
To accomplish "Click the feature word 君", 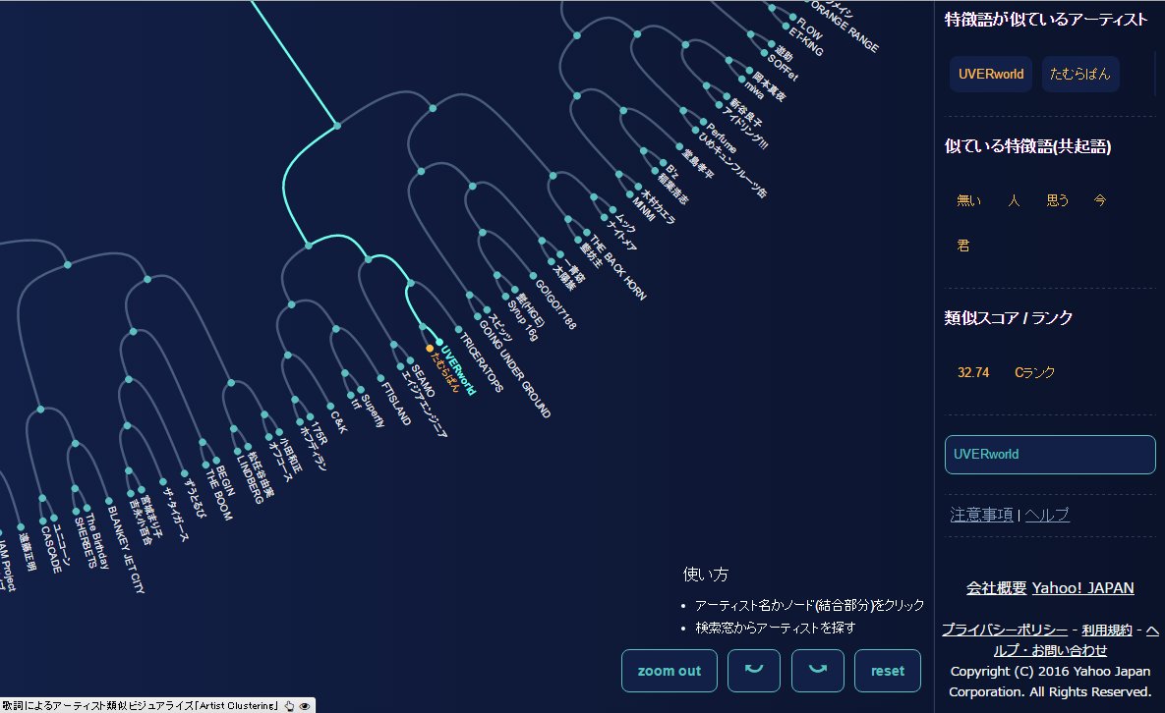I will pos(962,246).
